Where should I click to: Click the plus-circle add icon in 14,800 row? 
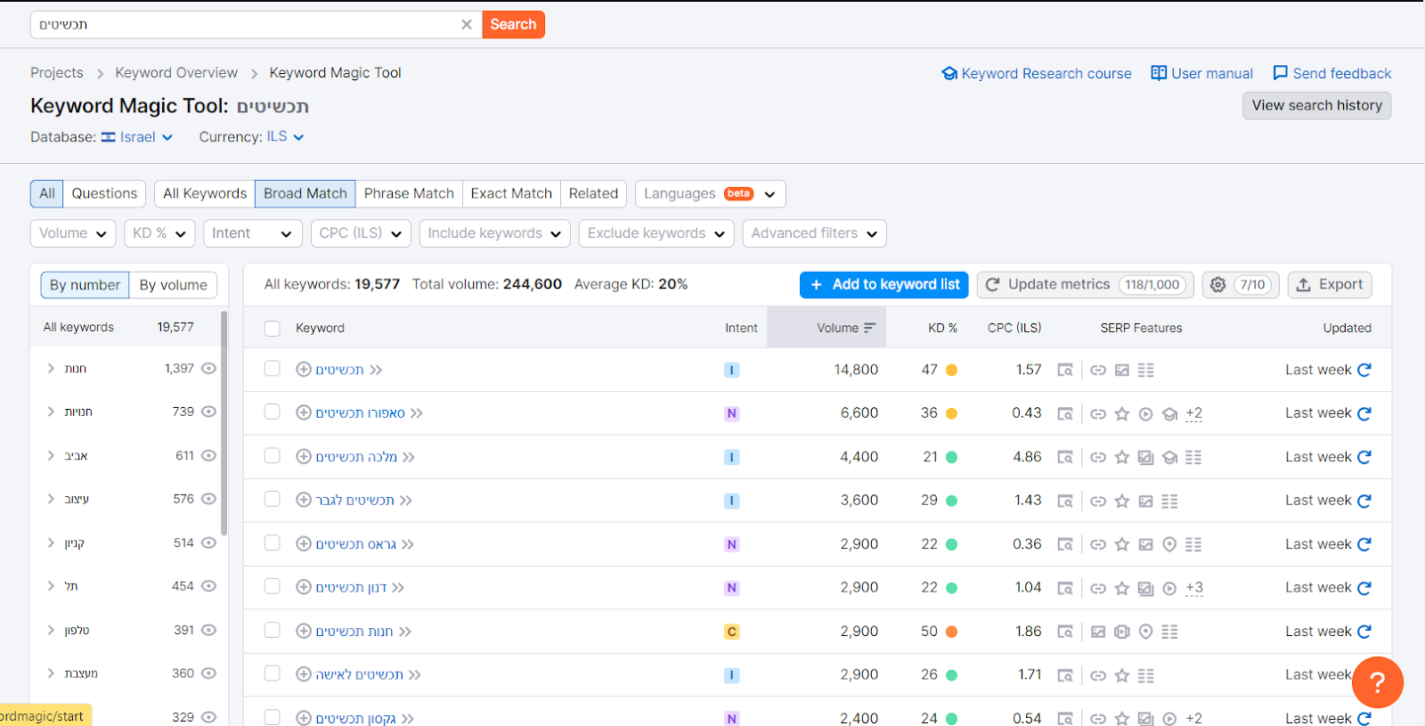[304, 370]
